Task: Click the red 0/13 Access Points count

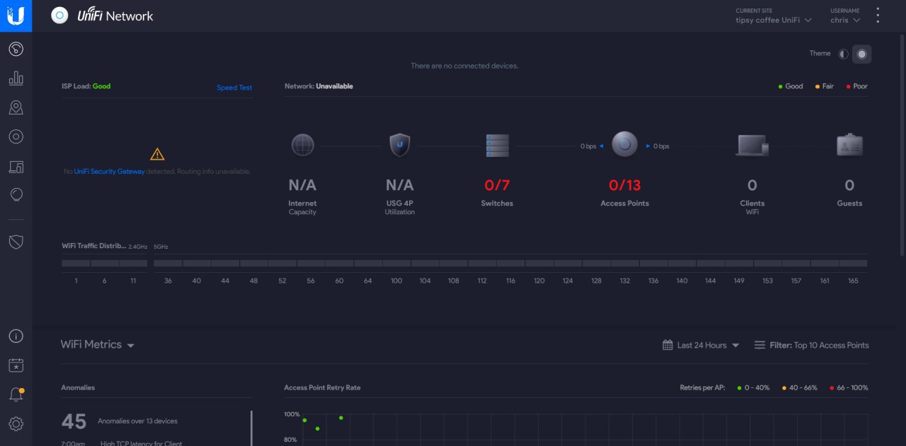Action: coord(624,185)
